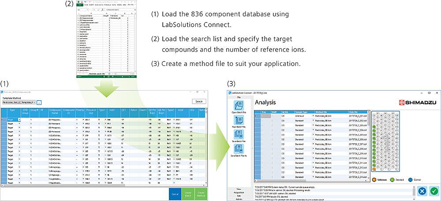Click the Search button in database window
The image size is (441, 201).
(x=199, y=101)
